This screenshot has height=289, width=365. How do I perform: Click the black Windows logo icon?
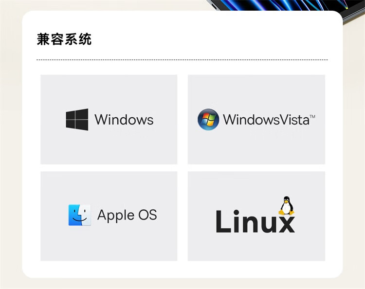(77, 119)
